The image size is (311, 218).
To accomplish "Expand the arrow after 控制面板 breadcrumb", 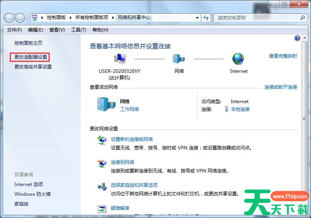I will [70, 18].
